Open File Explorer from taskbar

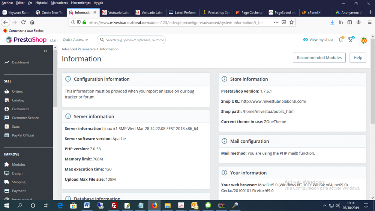pos(167,205)
